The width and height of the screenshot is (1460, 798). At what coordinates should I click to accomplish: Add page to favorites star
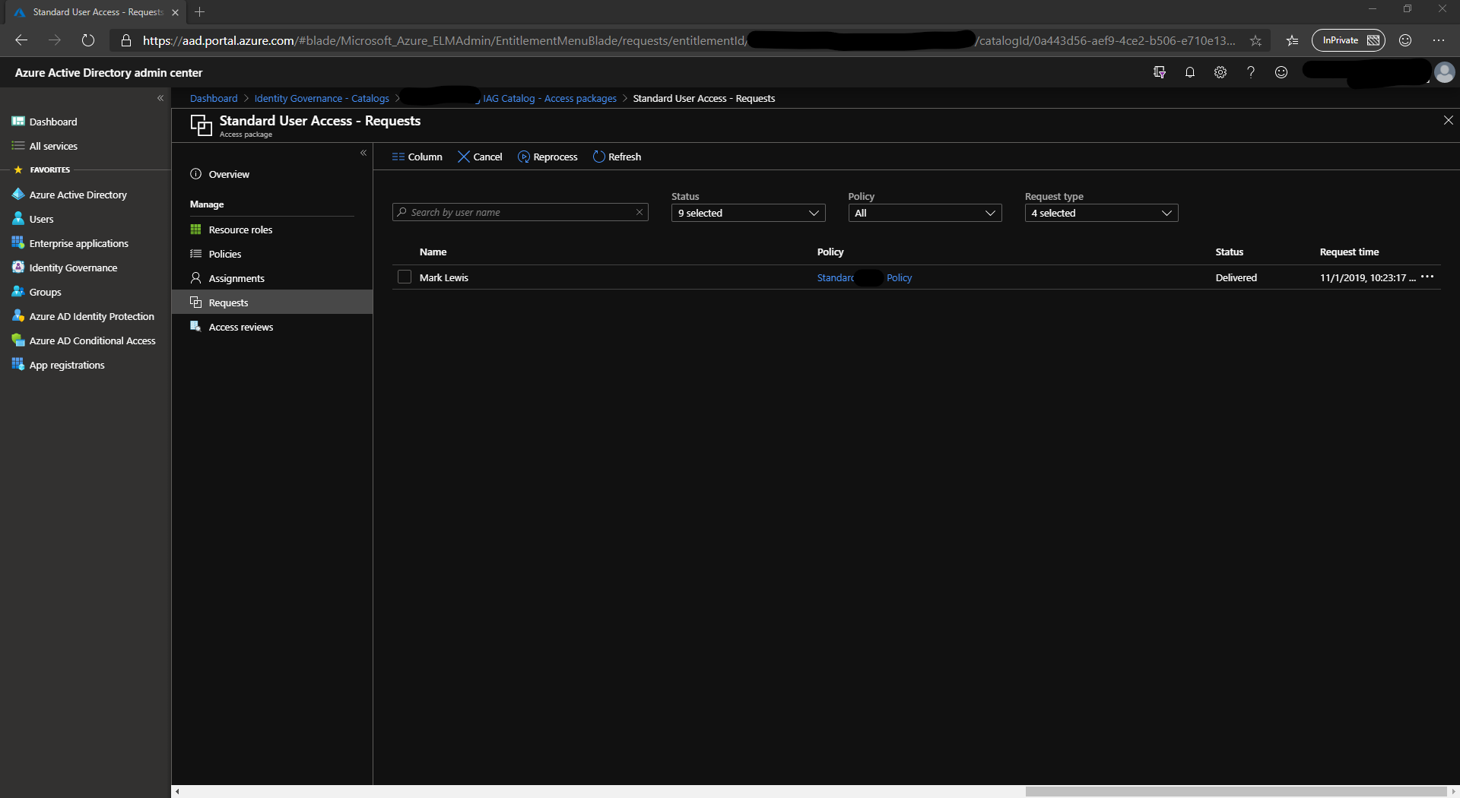click(1255, 40)
